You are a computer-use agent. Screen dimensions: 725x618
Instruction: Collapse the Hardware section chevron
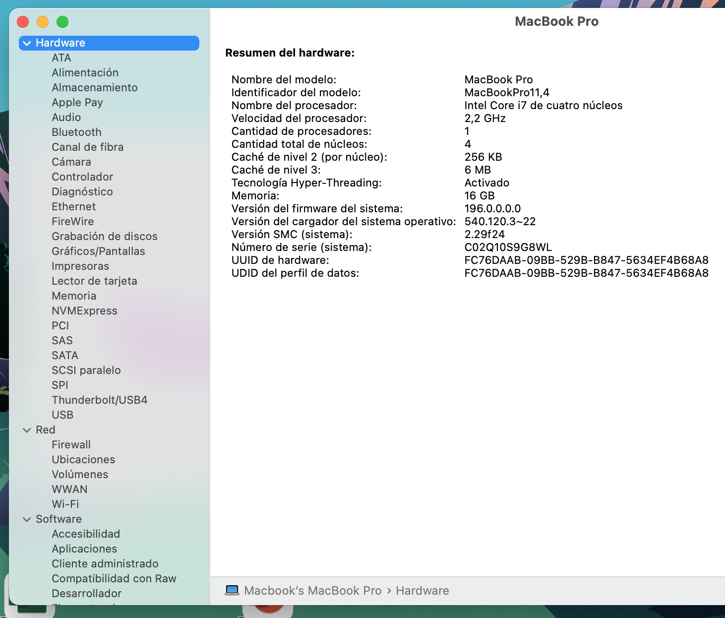click(x=27, y=43)
